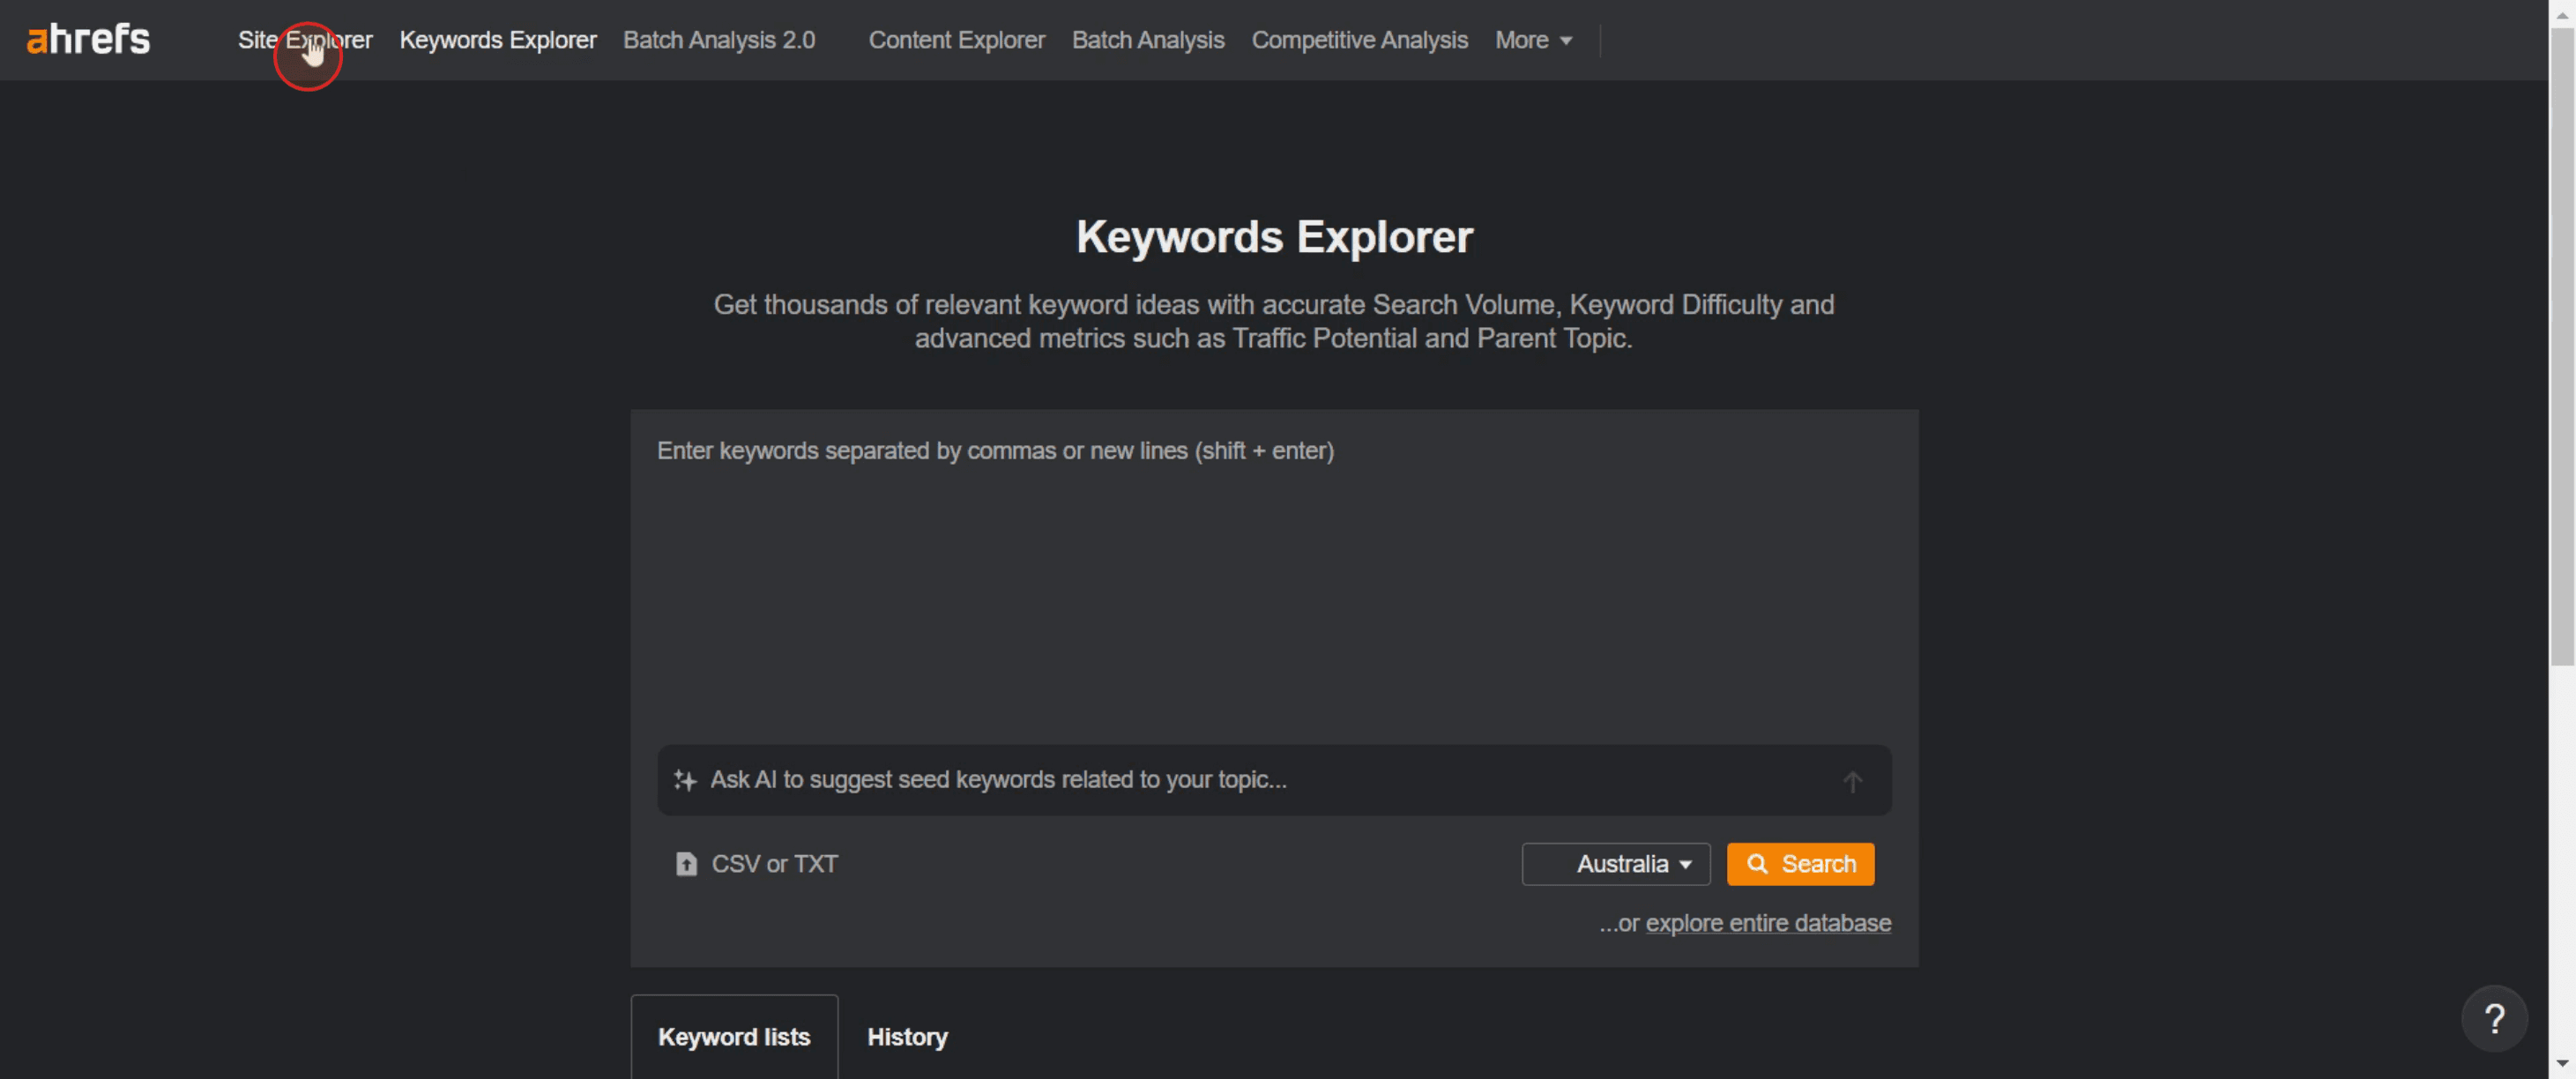Click the scrollbar up arrow

[2562, 14]
